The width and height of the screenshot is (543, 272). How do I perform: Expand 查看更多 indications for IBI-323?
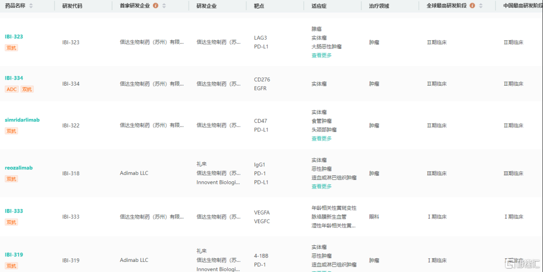tap(322, 55)
